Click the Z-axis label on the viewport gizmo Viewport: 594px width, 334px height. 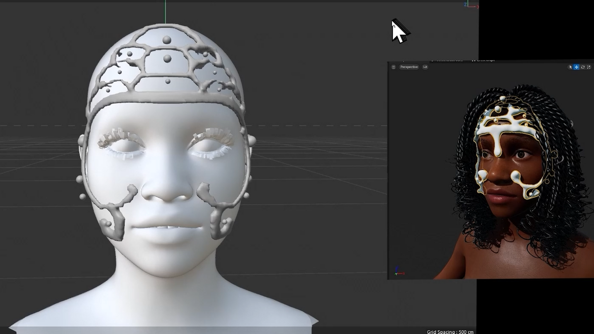465,4
